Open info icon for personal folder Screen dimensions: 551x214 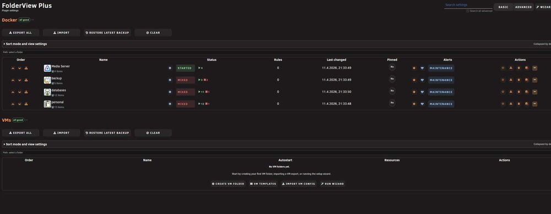pos(170,104)
